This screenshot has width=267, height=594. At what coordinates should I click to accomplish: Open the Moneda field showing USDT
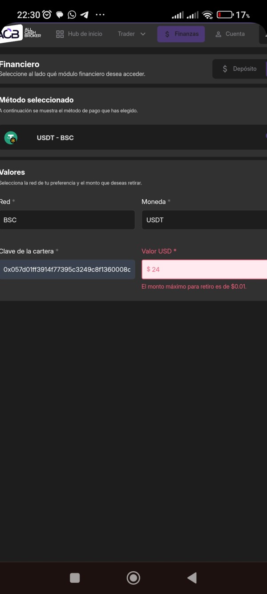(204, 220)
